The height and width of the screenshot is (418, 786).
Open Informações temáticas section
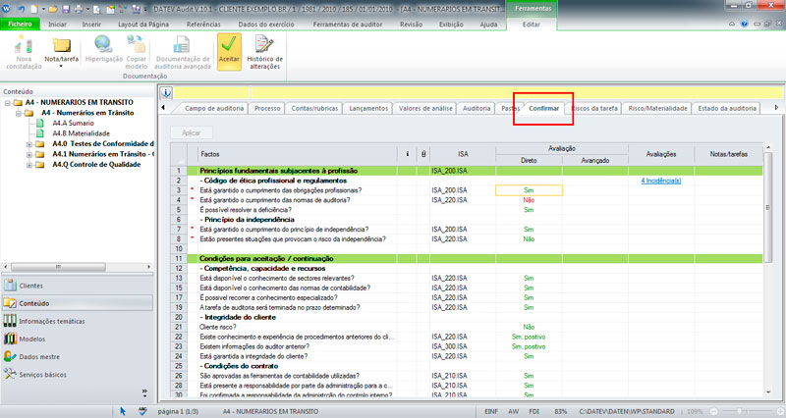point(78,321)
